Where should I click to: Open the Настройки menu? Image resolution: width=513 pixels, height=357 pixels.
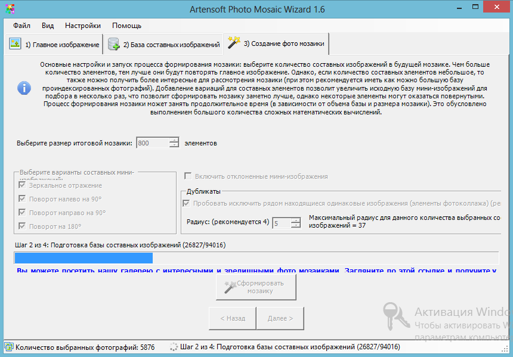(x=83, y=26)
